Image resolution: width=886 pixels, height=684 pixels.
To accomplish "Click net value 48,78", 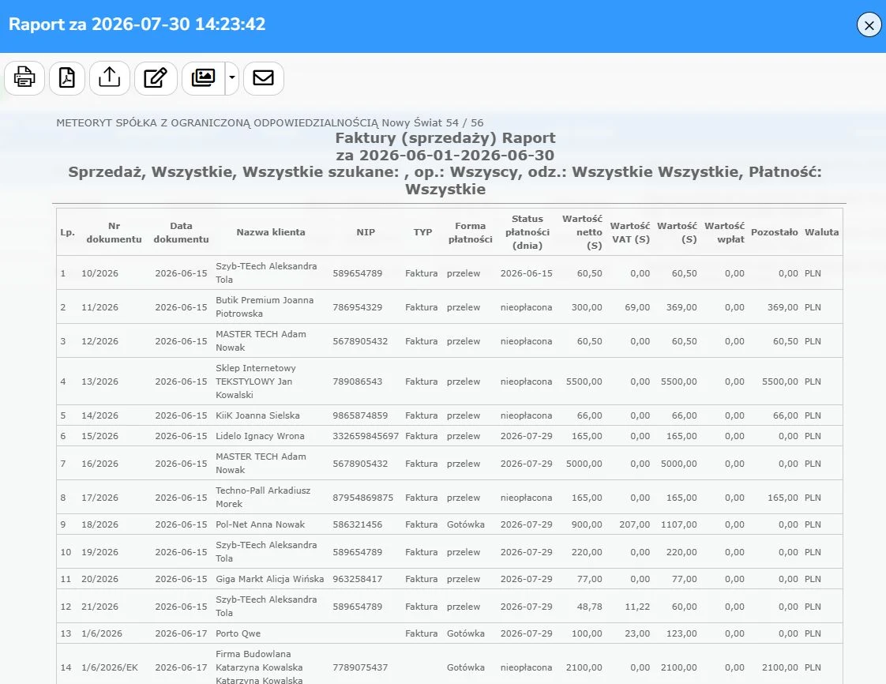I will click(x=589, y=607).
